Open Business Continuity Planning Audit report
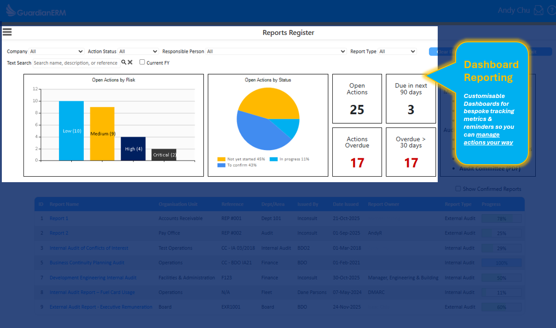The image size is (556, 328). 87,263
